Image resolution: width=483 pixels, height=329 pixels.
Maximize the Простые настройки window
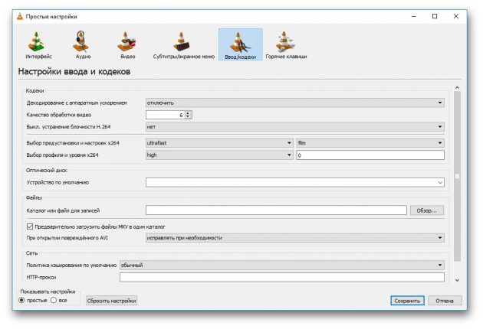point(435,16)
